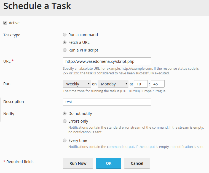209x173 pixels.
Task: Focus the Description text field
Action: click(x=107, y=102)
